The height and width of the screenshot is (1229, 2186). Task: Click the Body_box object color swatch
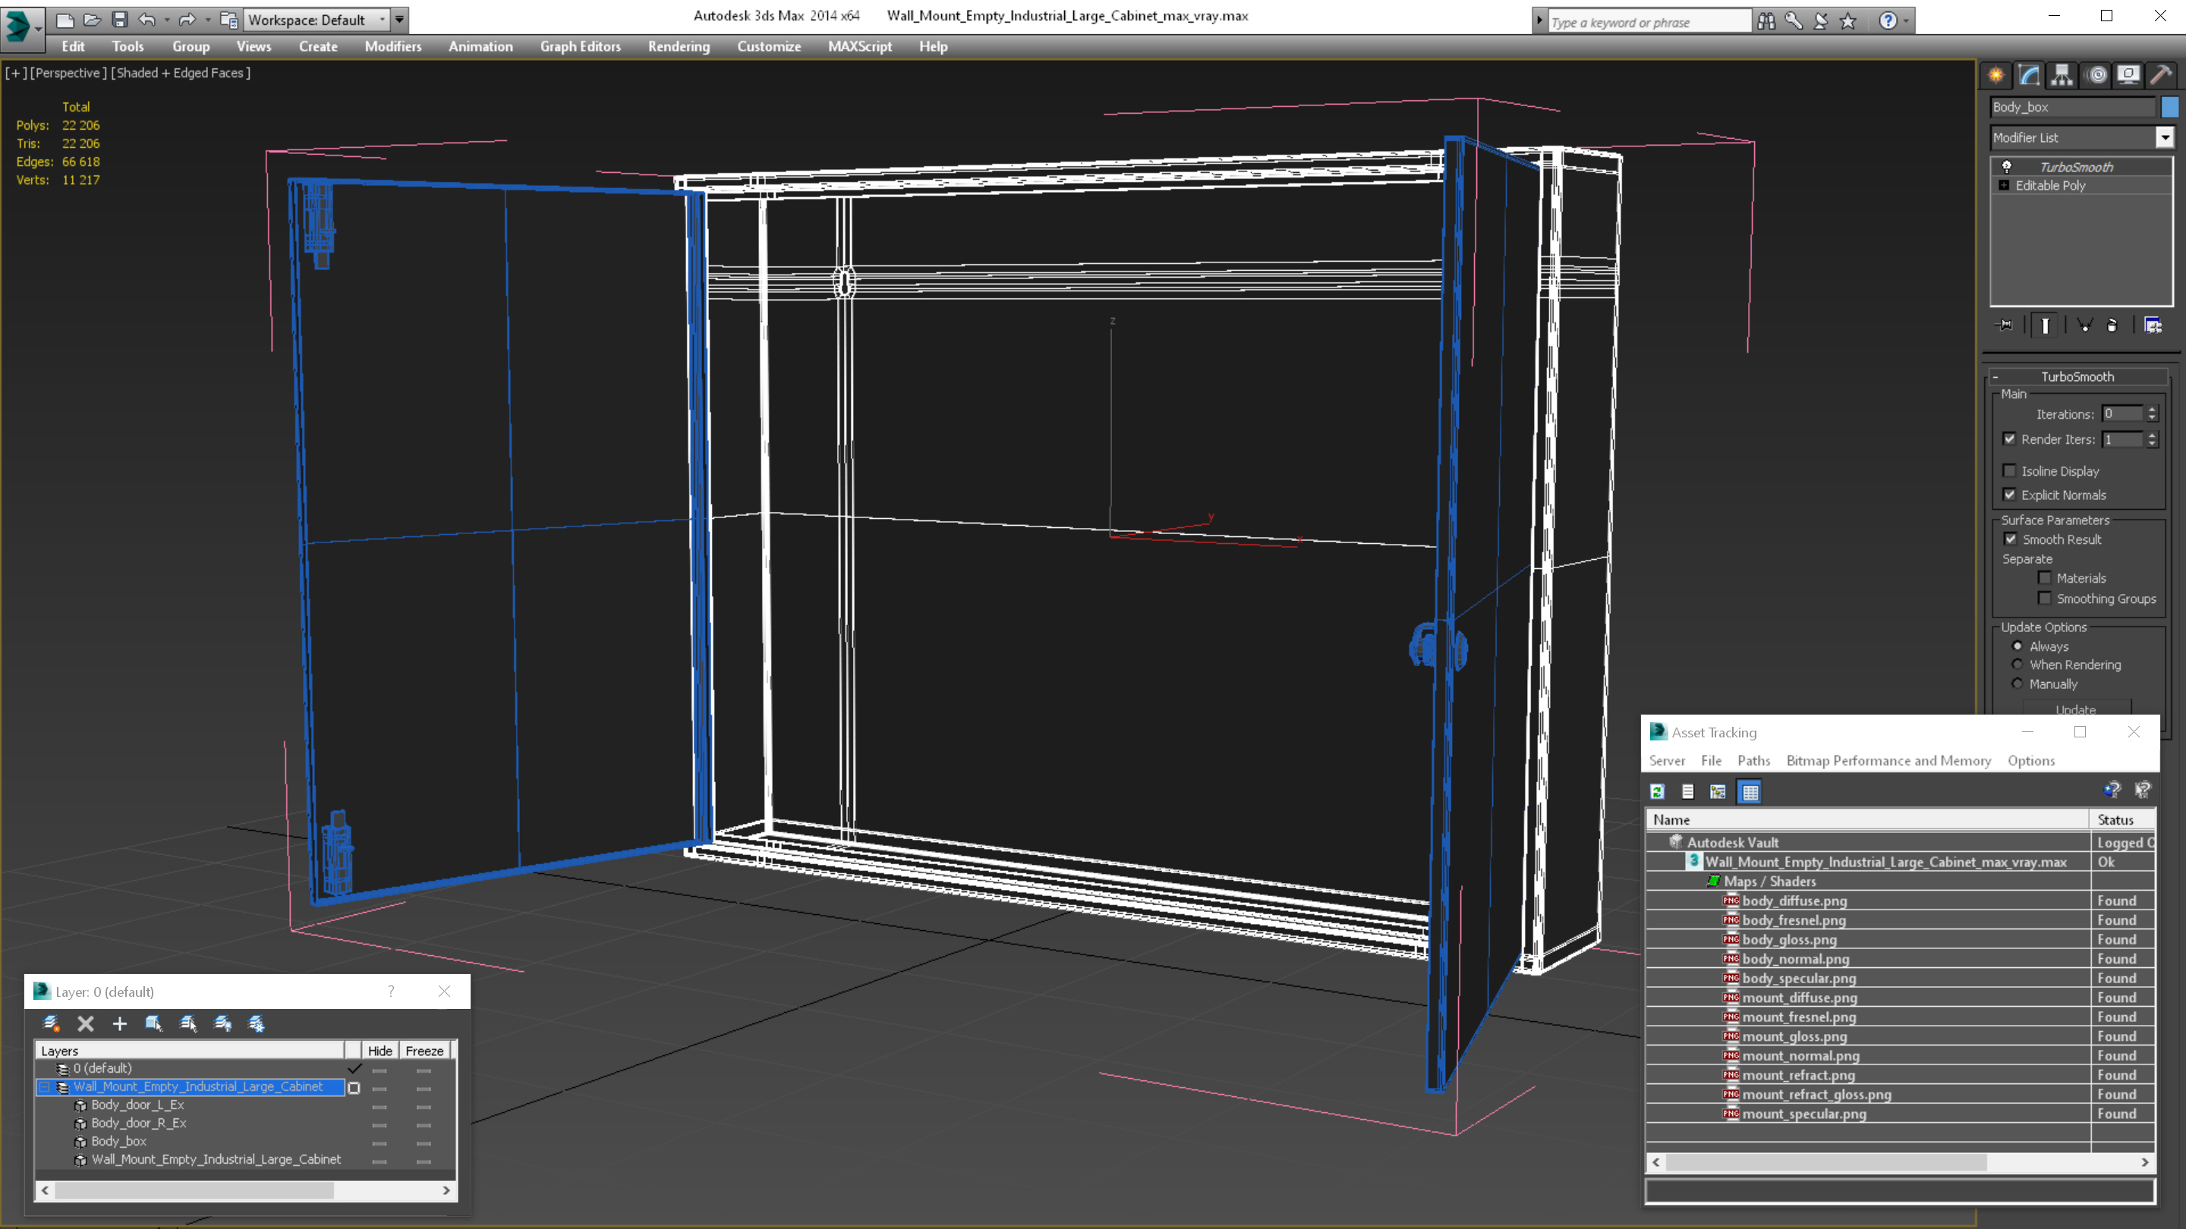click(2169, 107)
